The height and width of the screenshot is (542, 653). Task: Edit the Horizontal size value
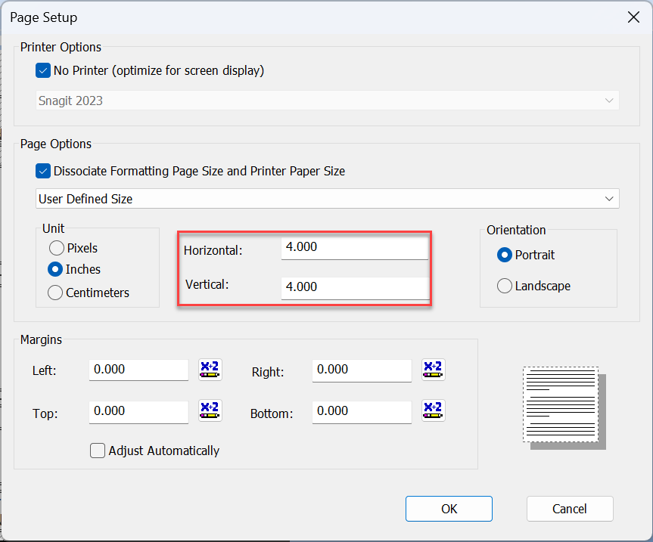354,246
